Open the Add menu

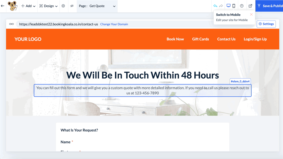point(28,6)
